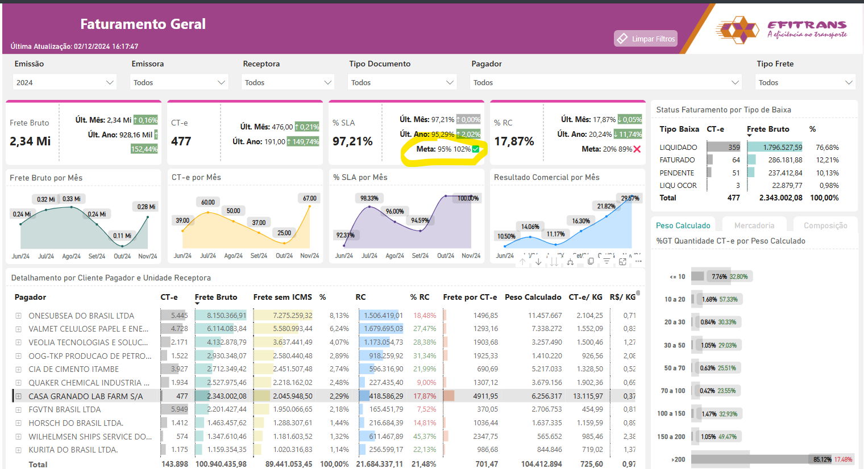Screen dimensions: 864x469
Task: Expand the CASA GRANADO LAB FARM row
Action: [x=18, y=396]
